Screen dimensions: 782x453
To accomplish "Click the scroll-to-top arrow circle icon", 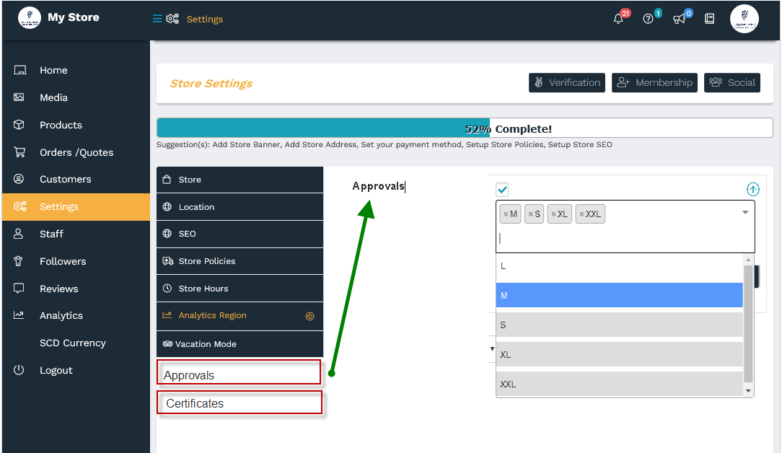I will pyautogui.click(x=752, y=189).
